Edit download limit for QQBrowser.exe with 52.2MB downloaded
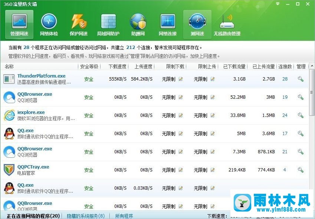The height and width of the screenshot is (219, 315). [x=181, y=97]
